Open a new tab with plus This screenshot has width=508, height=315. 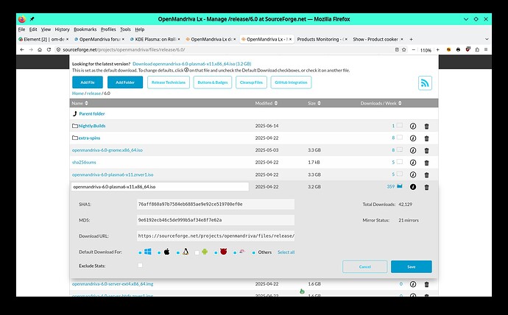pos(411,39)
